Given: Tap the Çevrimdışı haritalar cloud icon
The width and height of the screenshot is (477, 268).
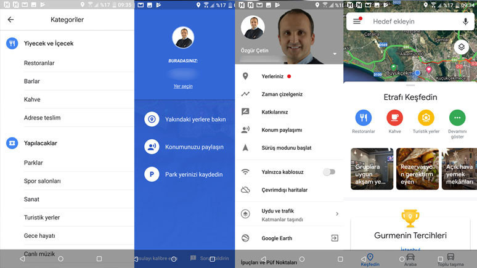Looking at the screenshot, I should [245, 190].
